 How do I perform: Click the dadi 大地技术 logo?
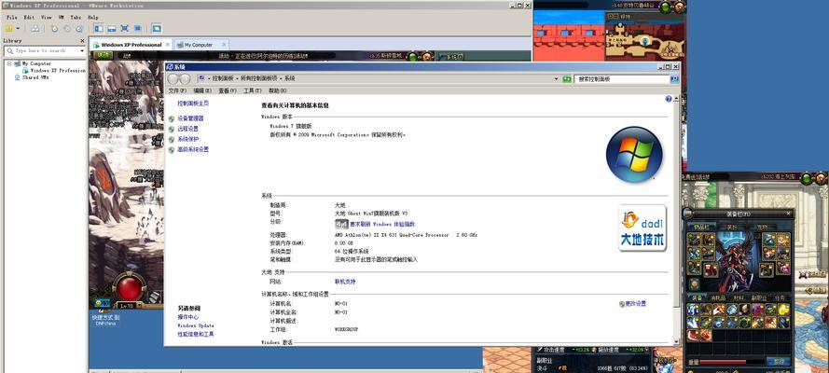tap(642, 228)
